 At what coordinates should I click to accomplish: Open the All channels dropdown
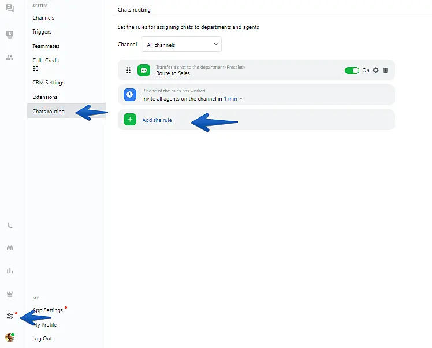coord(181,45)
